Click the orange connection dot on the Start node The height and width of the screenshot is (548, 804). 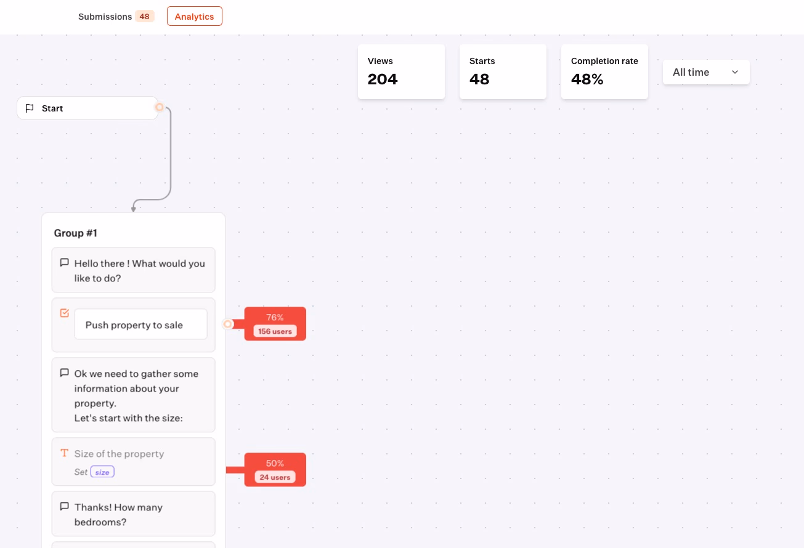tap(160, 107)
